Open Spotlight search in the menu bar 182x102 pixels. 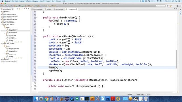[176, 1]
